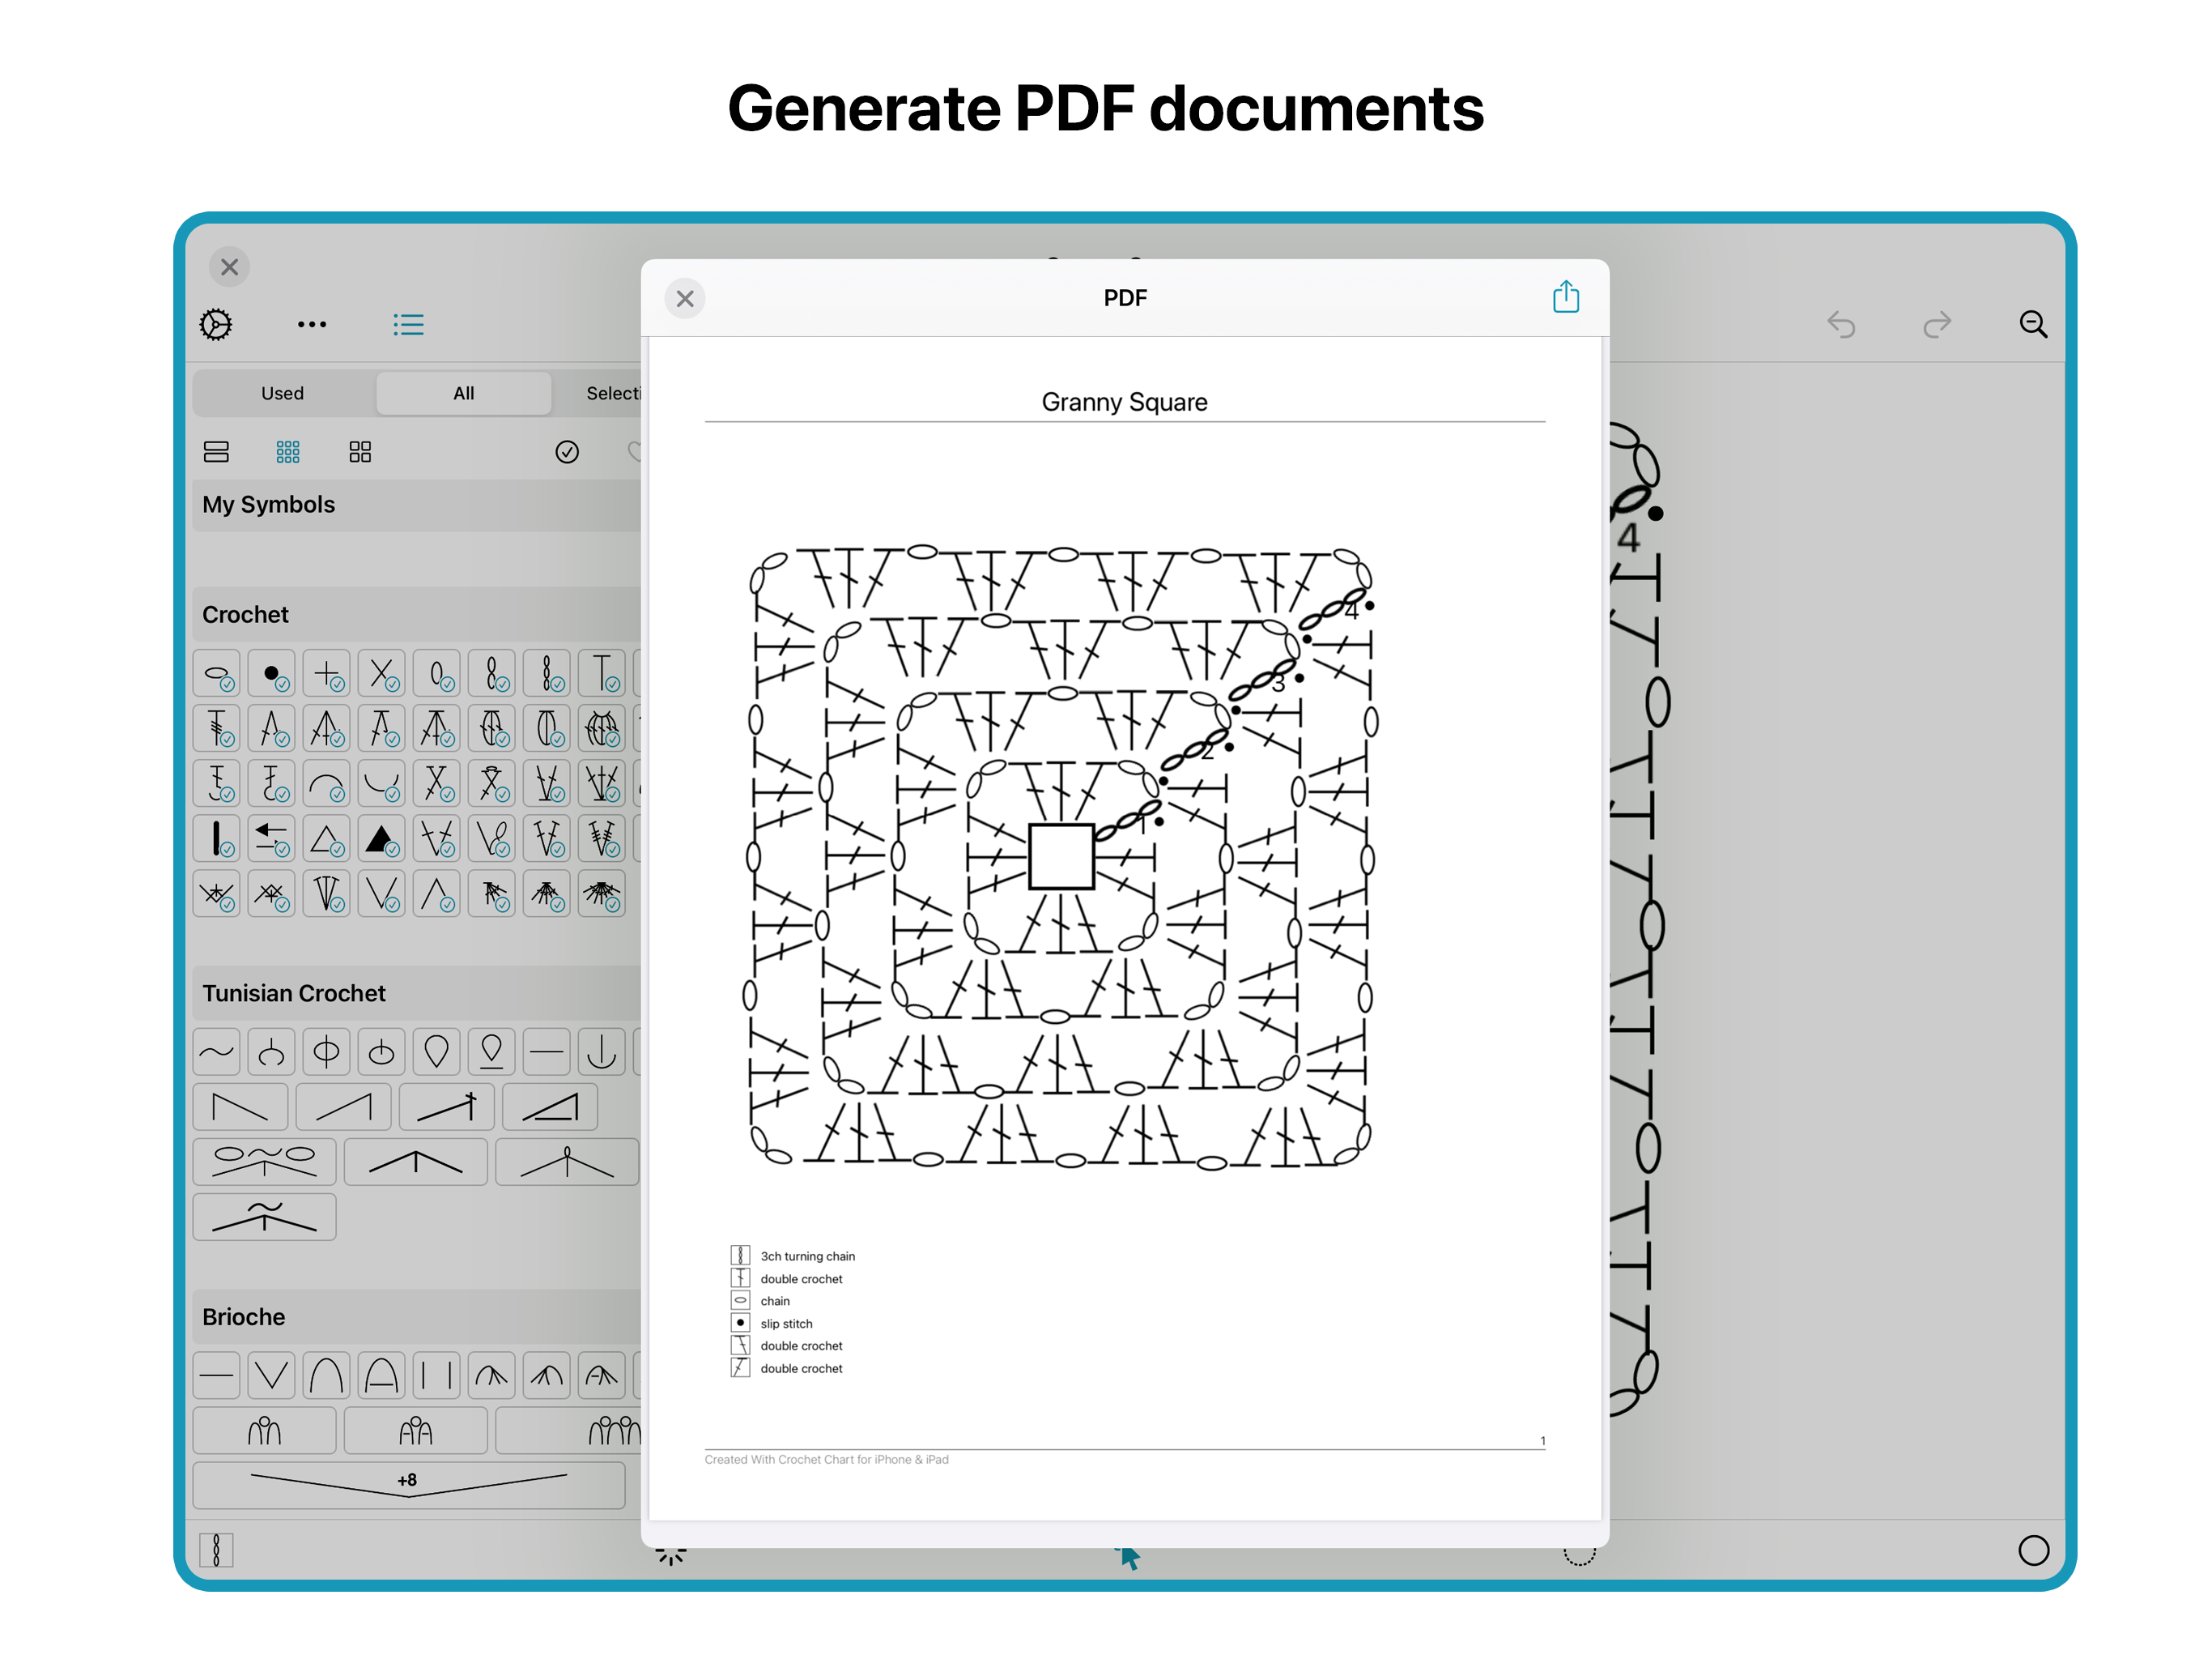Switch to large grid layout
The height and width of the screenshot is (1659, 2212).
tap(360, 452)
